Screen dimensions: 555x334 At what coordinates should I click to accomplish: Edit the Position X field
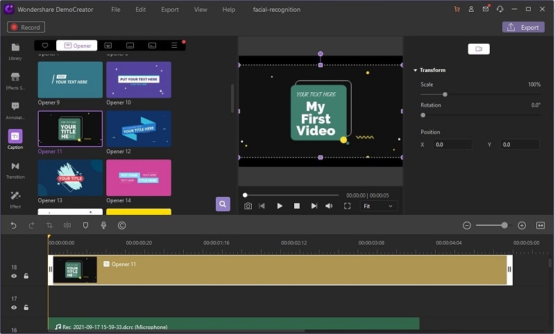[x=452, y=145]
